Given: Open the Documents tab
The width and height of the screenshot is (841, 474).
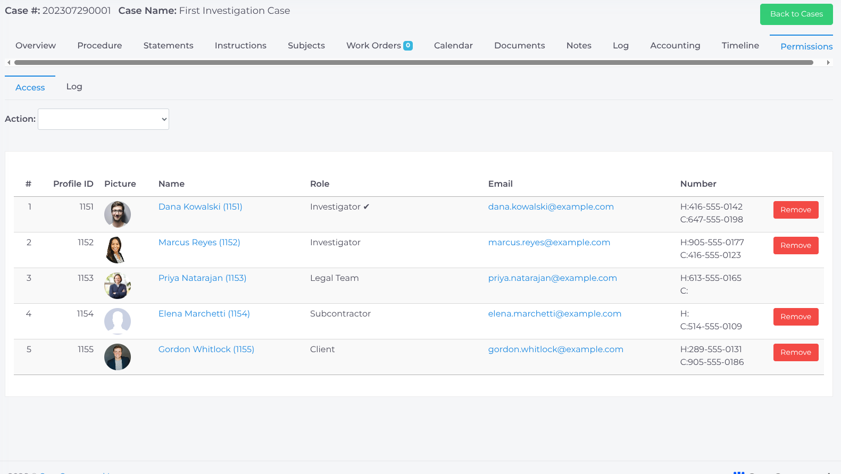Looking at the screenshot, I should tap(520, 46).
